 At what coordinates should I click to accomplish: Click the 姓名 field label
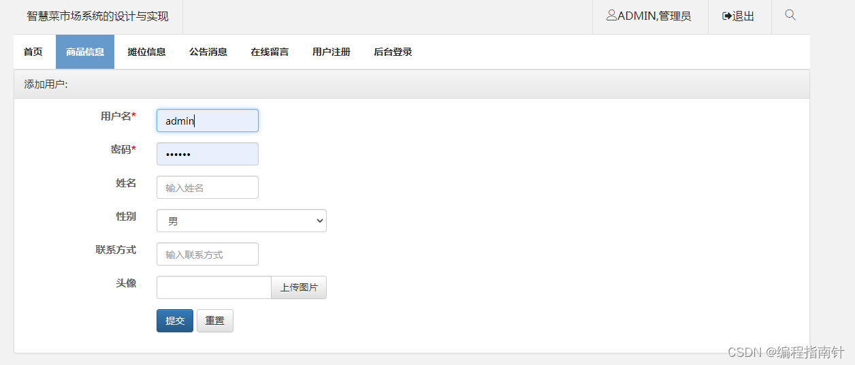tap(126, 183)
